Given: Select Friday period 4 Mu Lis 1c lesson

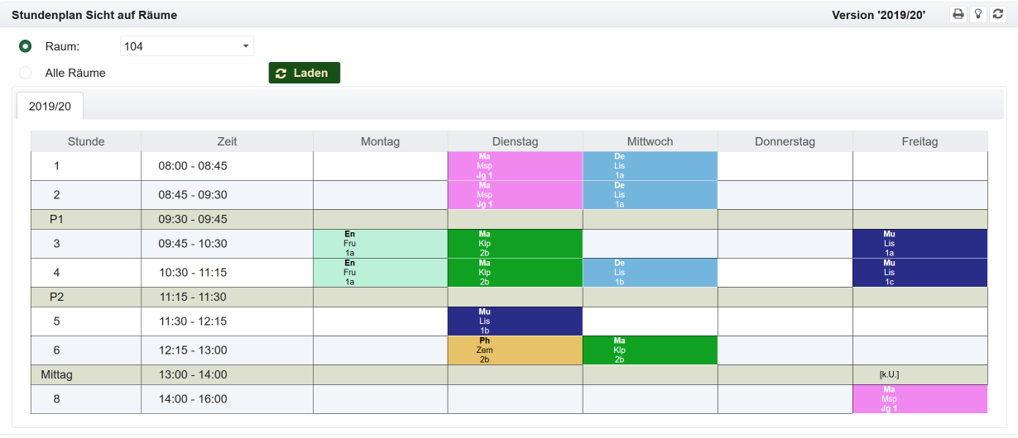Looking at the screenshot, I should pos(920,273).
